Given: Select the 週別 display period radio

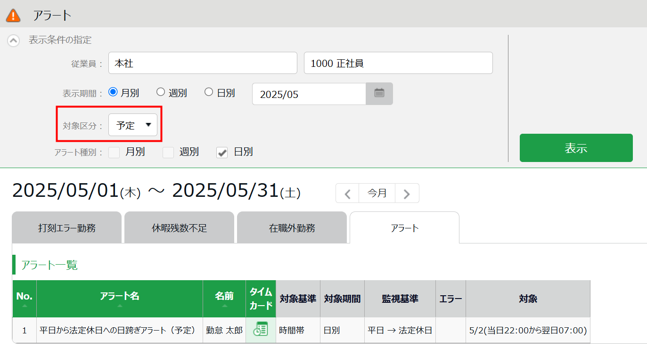Looking at the screenshot, I should 161,92.
